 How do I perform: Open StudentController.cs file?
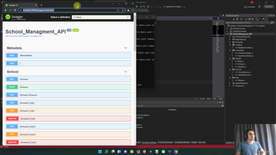point(246,56)
